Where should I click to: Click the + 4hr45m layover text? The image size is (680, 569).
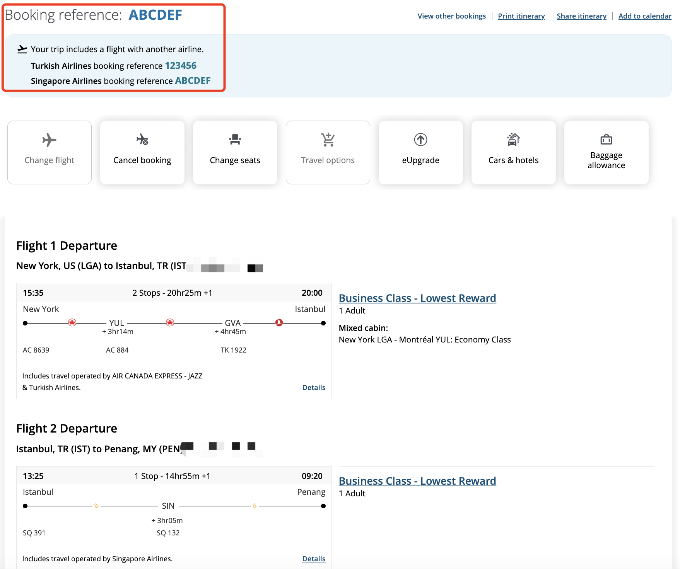coord(230,331)
